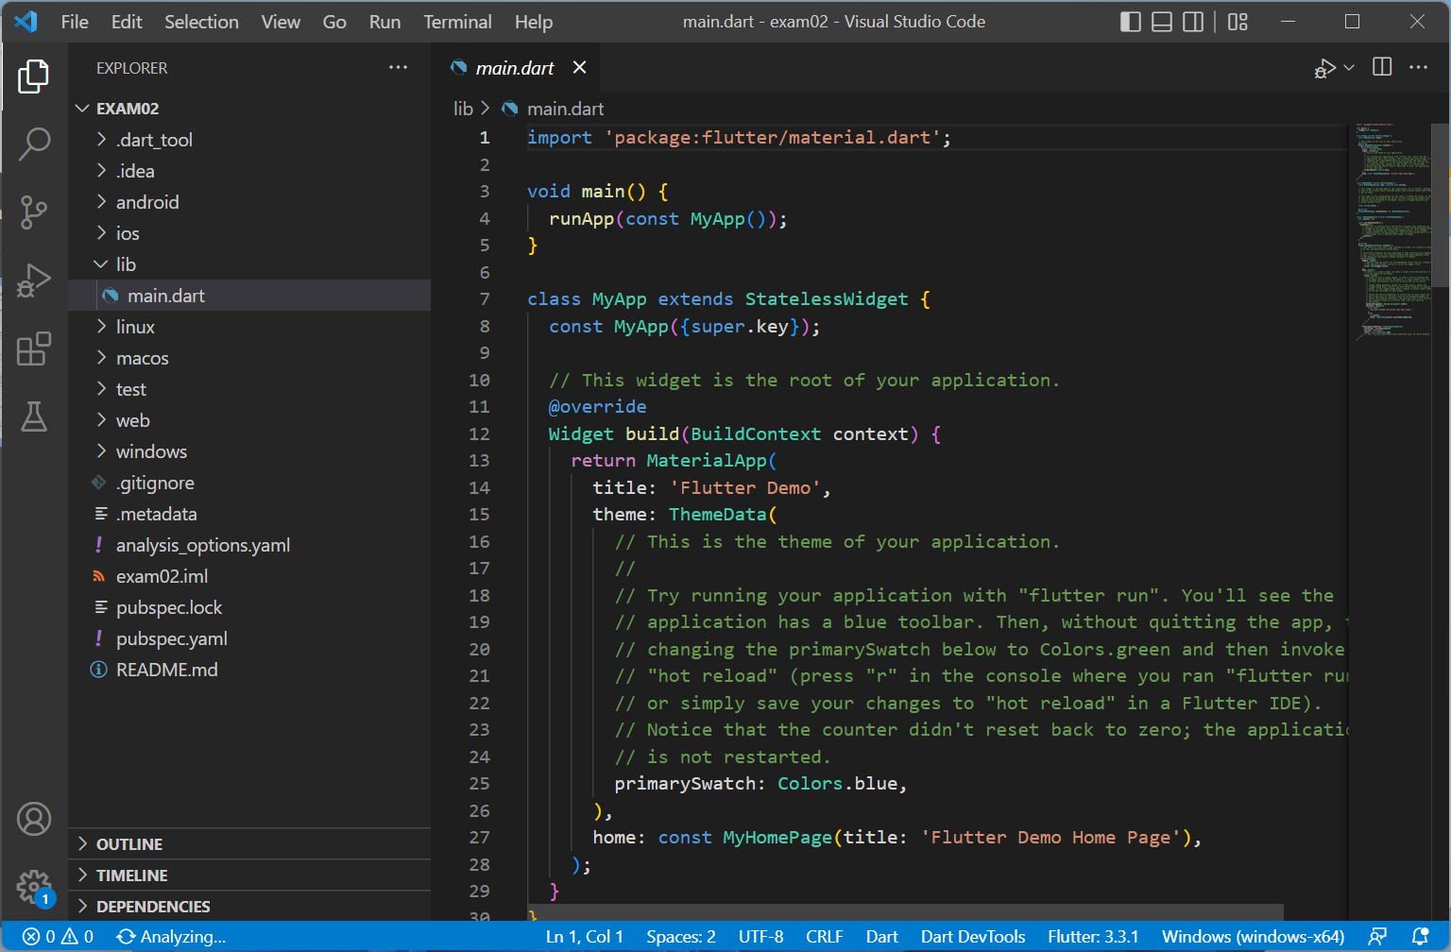Open the Explorer view in activity bar
Screen dimensions: 1451x952
coord(34,76)
